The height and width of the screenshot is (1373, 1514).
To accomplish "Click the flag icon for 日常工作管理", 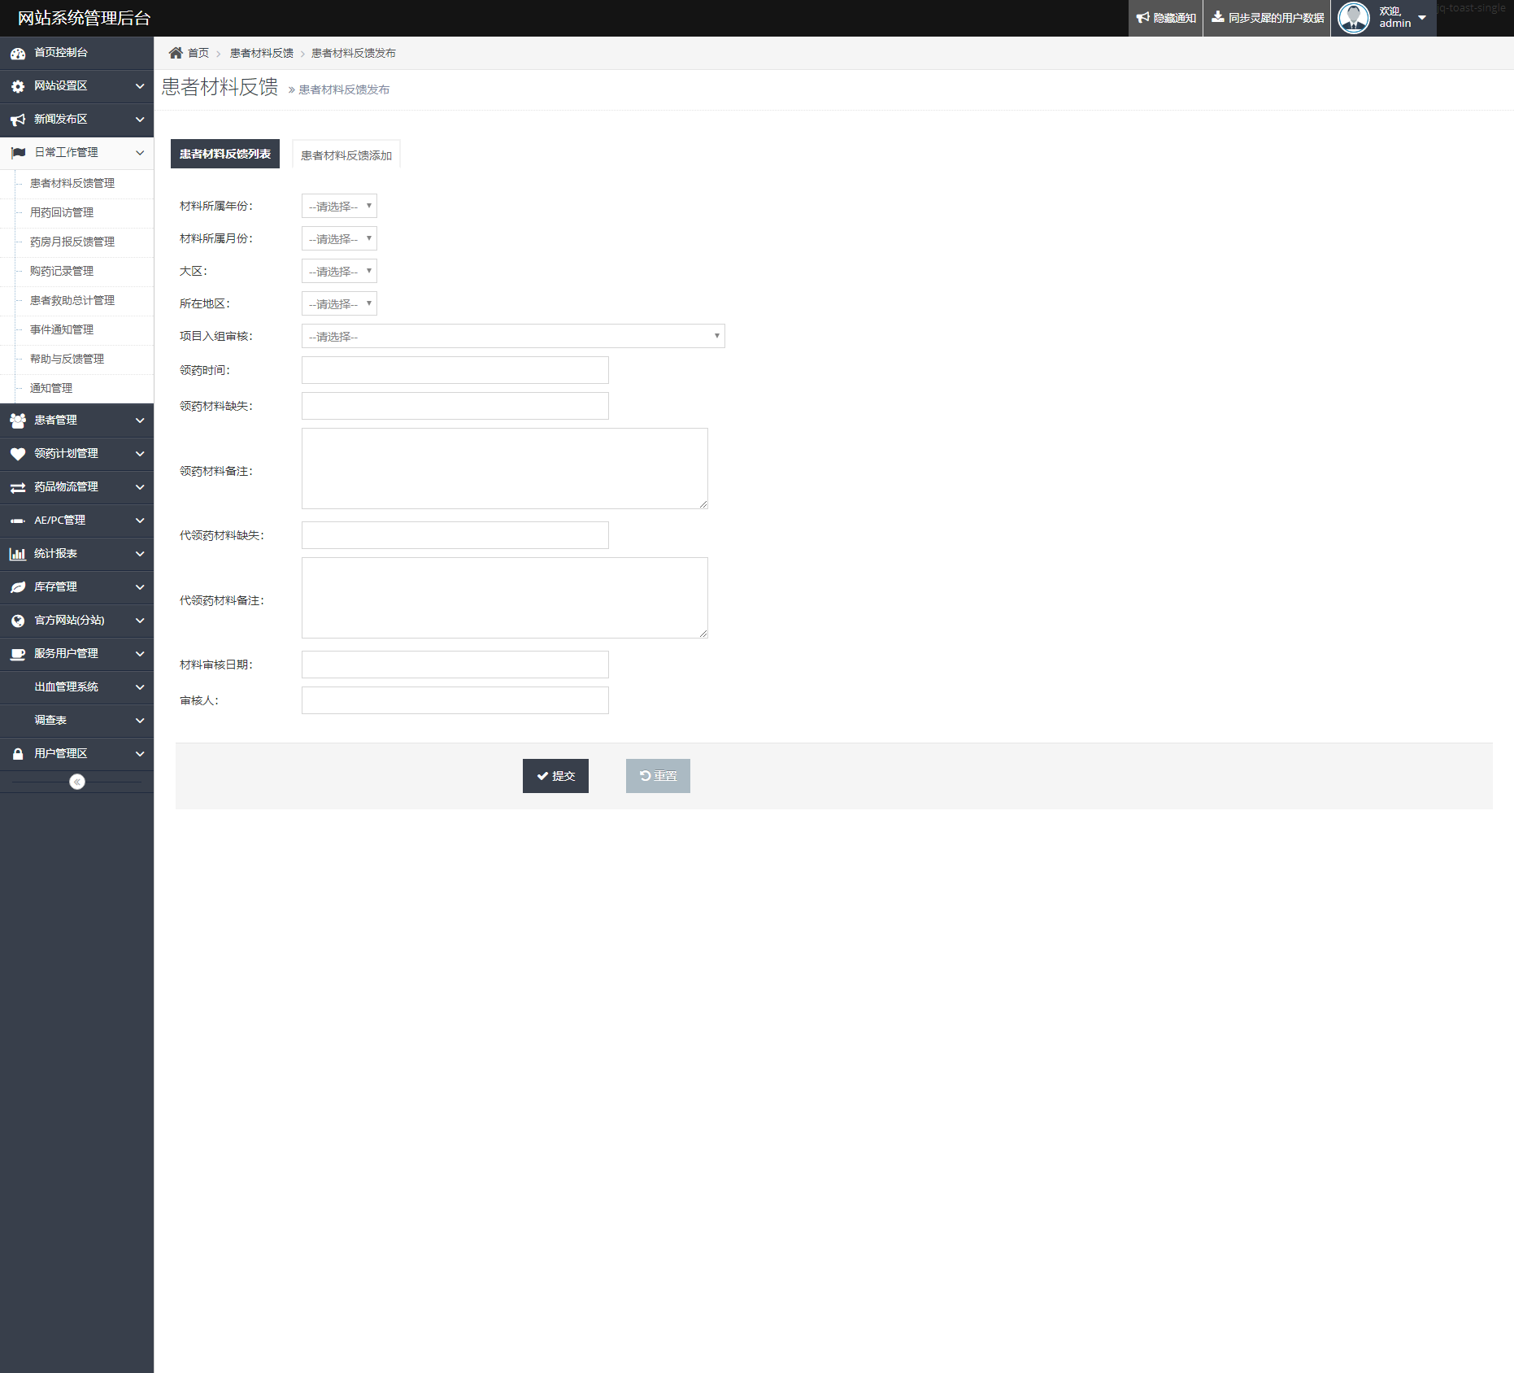I will 18,153.
